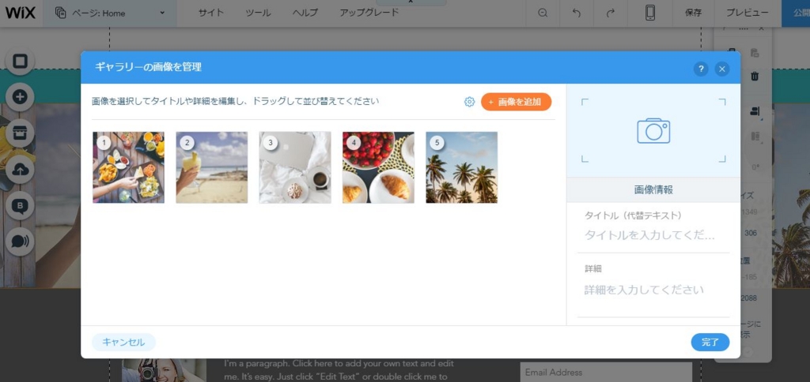Click the 画像情報 header
This screenshot has width=810, height=382.
tap(653, 189)
